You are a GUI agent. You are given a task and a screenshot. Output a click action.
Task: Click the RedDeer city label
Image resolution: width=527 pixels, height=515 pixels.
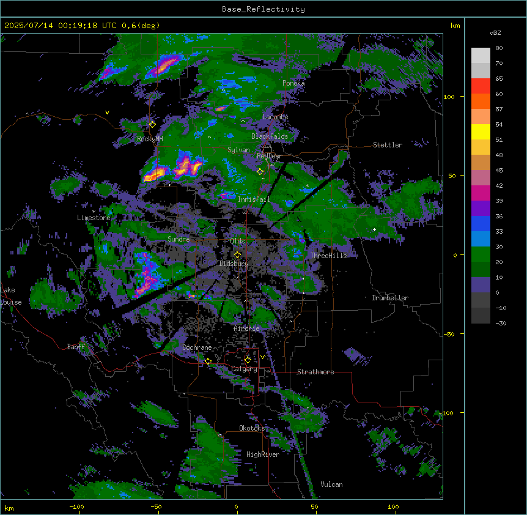tap(269, 156)
